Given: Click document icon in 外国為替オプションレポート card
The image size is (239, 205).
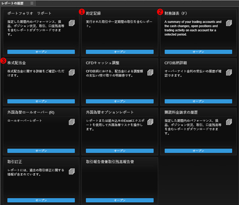Looking at the screenshot, I should (x=150, y=122).
